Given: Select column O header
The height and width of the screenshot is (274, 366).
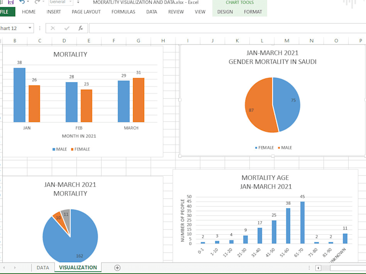Looking at the screenshot, I should [x=336, y=41].
